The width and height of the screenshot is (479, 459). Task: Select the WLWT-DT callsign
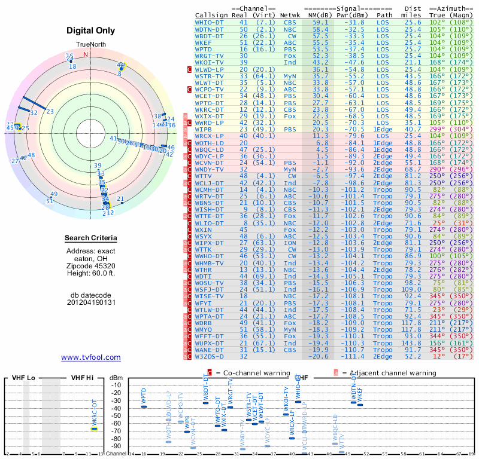pos(209,82)
